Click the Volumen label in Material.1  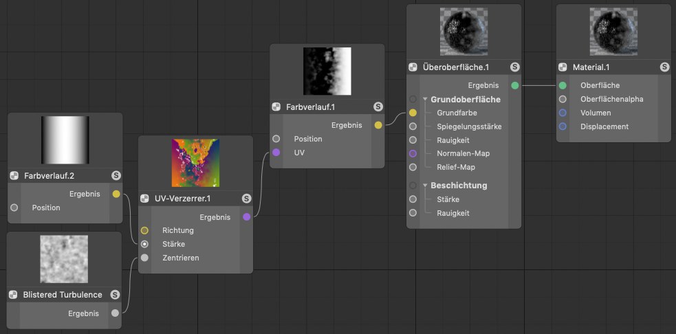click(x=596, y=113)
